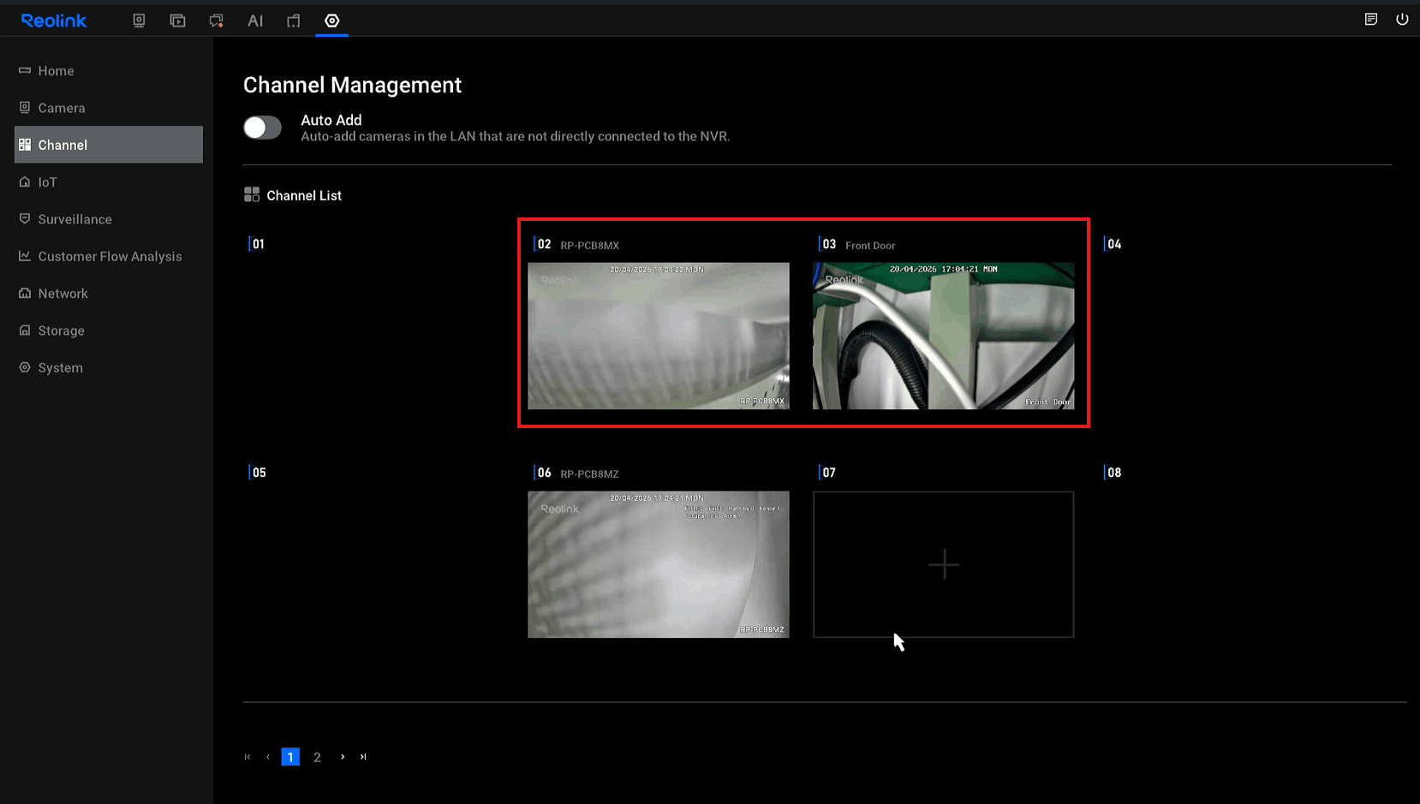
Task: Open channel 03 Front Door camera thumbnail
Action: point(943,336)
